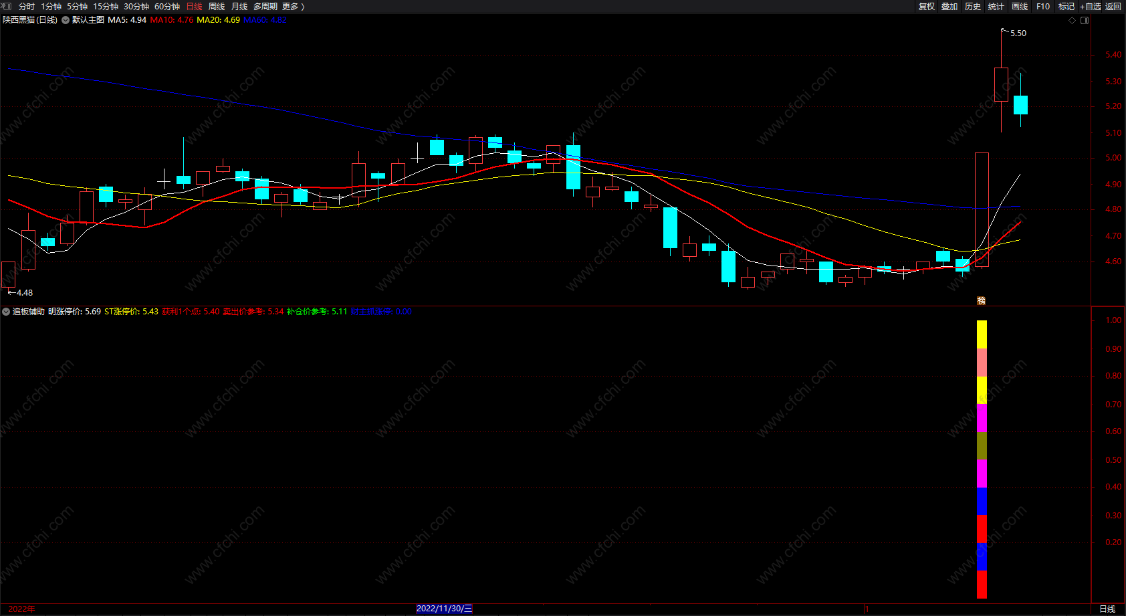1126x616 pixels.
Task: Click the 默认主图 indicator label
Action: click(88, 20)
